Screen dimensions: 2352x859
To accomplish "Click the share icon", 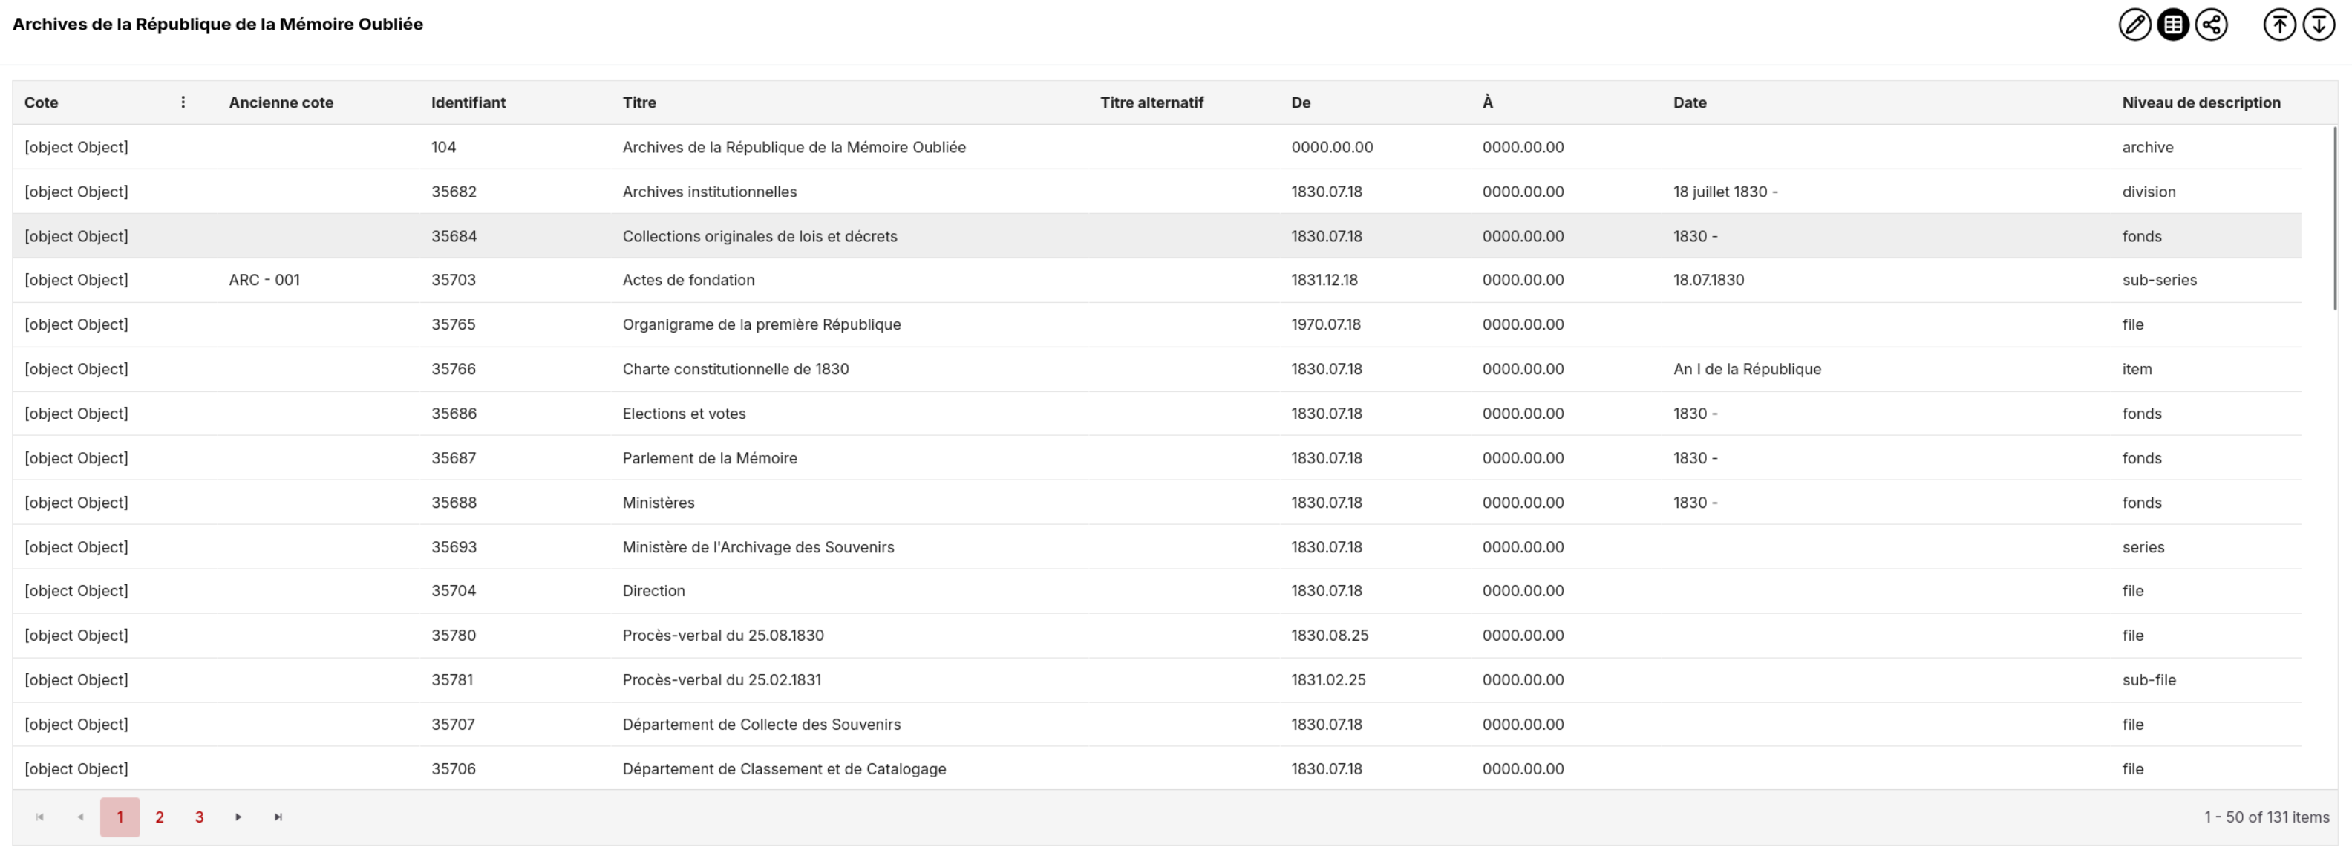I will click(x=2210, y=25).
